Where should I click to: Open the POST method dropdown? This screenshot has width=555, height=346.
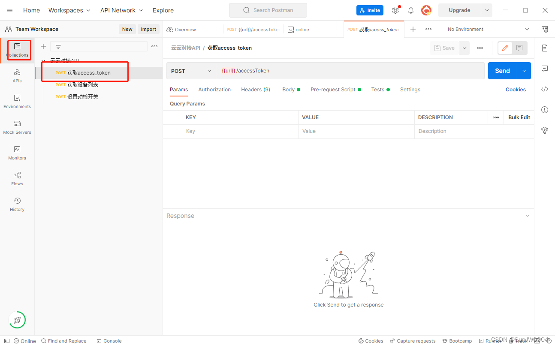pos(191,71)
